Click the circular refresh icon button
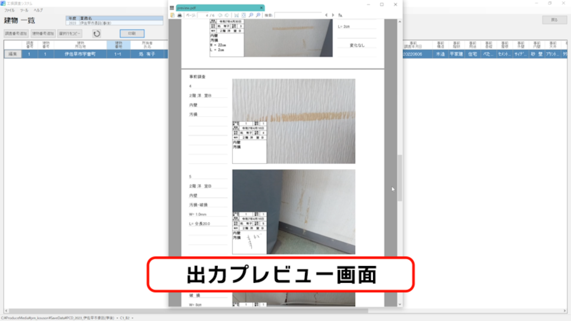Image resolution: width=571 pixels, height=321 pixels. pos(97,34)
